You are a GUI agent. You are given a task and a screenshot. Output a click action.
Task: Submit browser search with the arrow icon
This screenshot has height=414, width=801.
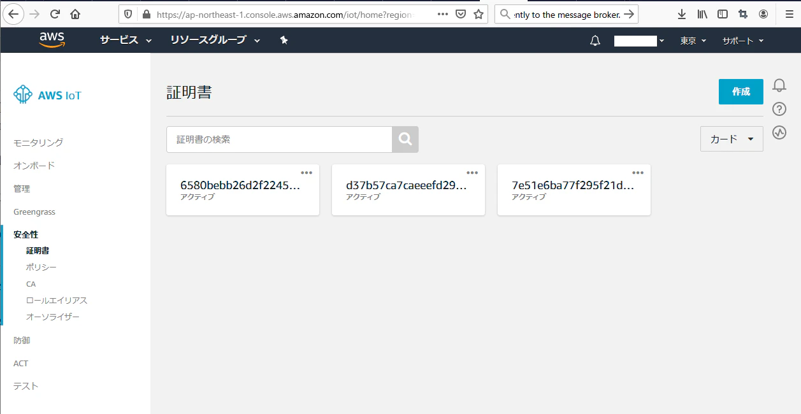tap(628, 13)
